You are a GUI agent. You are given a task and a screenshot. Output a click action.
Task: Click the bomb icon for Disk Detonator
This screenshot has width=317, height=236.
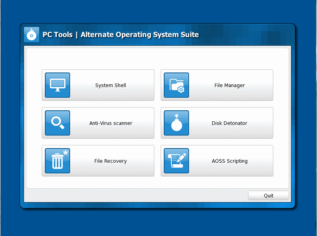pyautogui.click(x=176, y=123)
